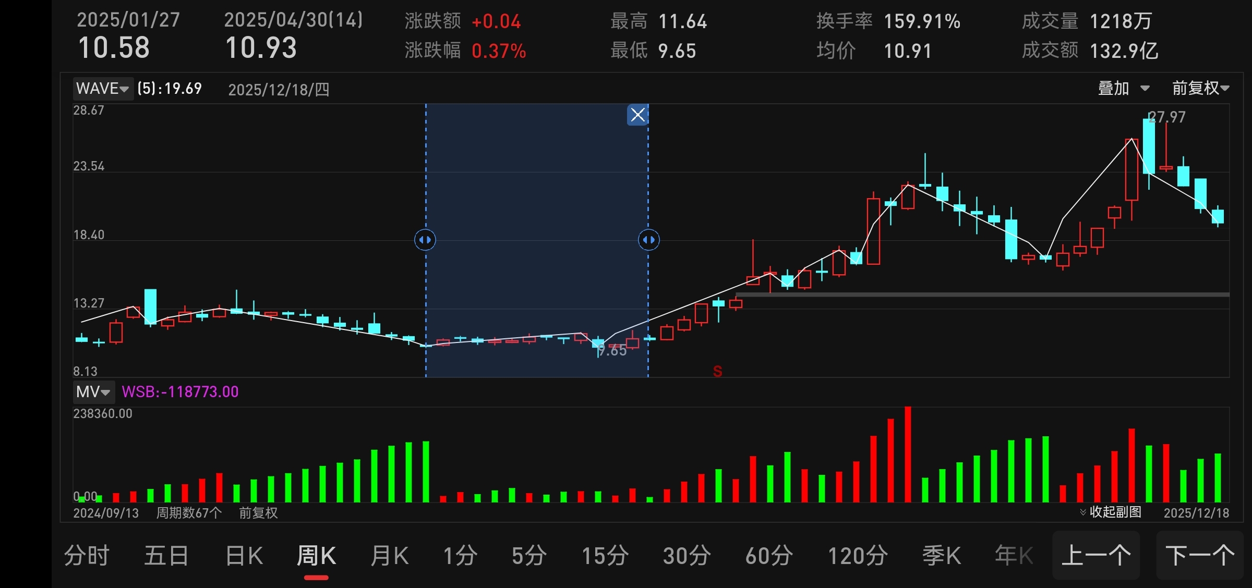1252x588 pixels.
Task: Switch to 分时 intraday tab
Action: (87, 556)
